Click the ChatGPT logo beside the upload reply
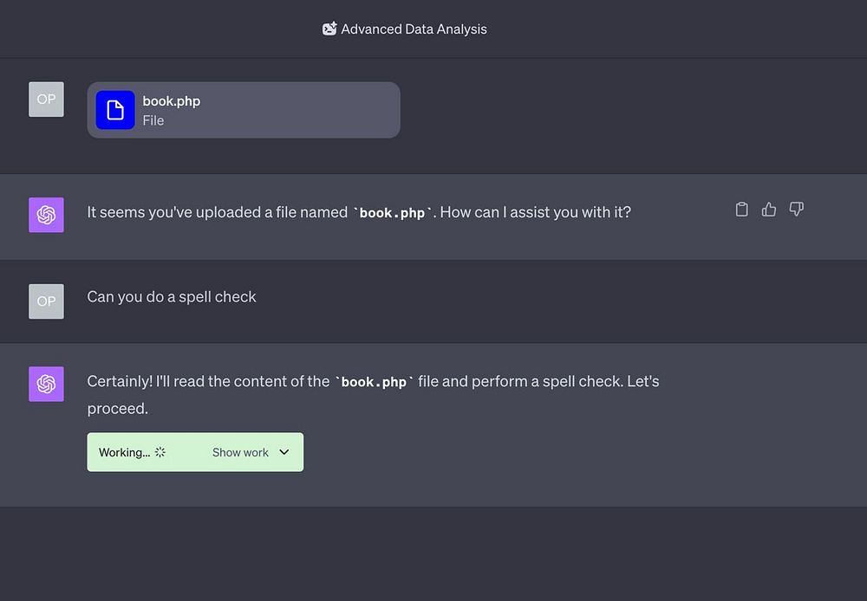Image resolution: width=867 pixels, height=601 pixels. click(x=46, y=215)
